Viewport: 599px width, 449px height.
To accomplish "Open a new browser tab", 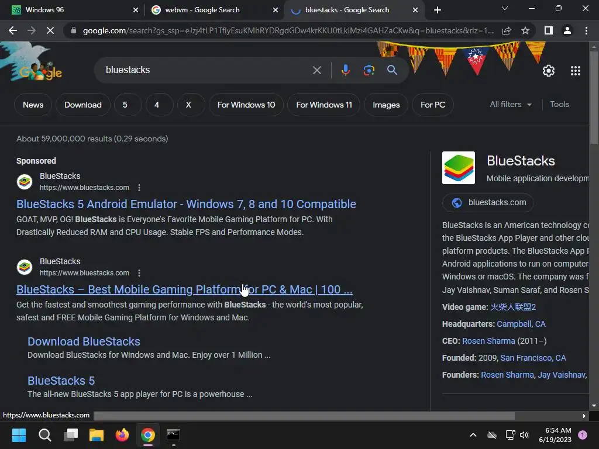I will coord(438,10).
